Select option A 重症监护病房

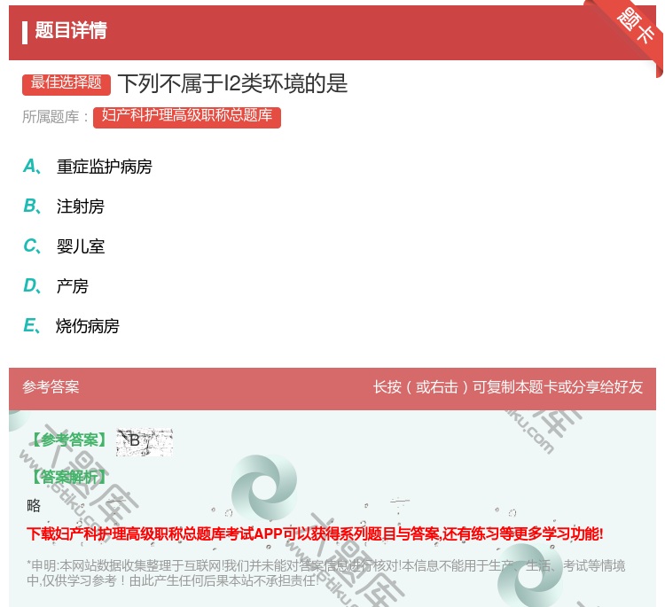coord(88,167)
